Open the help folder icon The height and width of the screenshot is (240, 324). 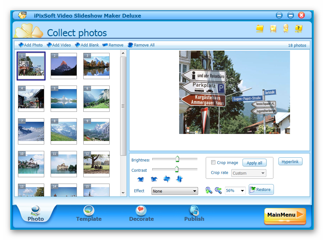(x=298, y=29)
